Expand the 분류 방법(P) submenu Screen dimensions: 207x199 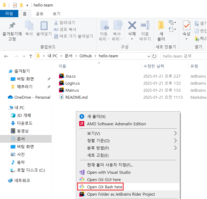coord(128,148)
